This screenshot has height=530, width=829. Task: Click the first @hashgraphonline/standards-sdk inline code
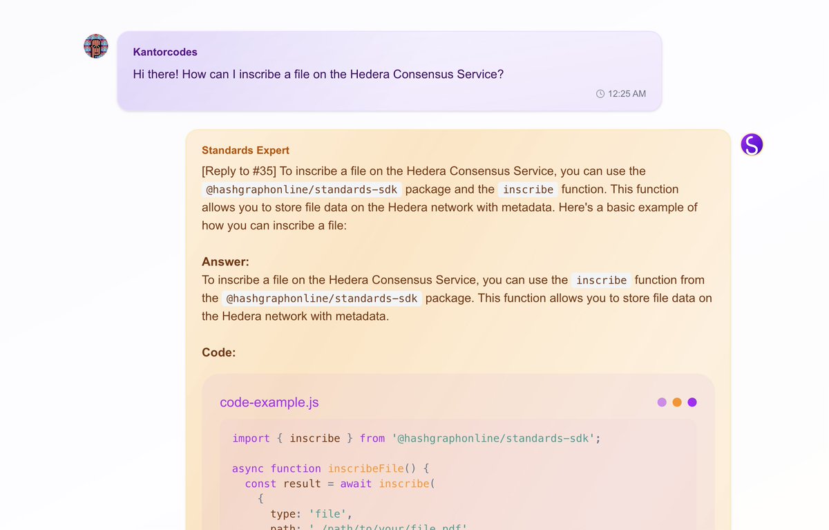coord(303,189)
